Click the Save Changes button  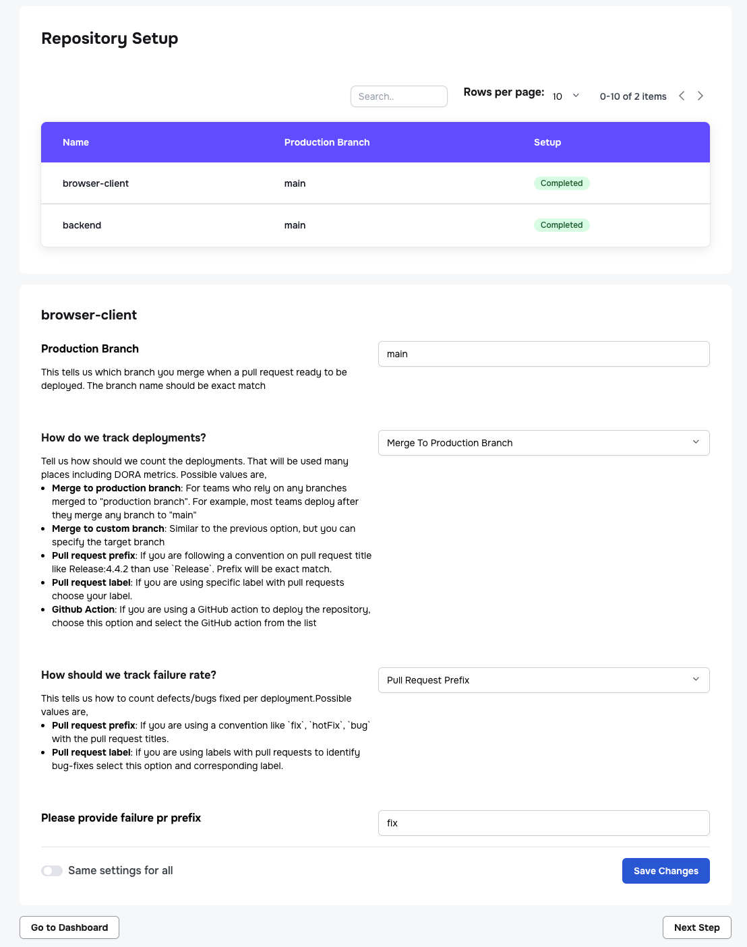(x=665, y=871)
